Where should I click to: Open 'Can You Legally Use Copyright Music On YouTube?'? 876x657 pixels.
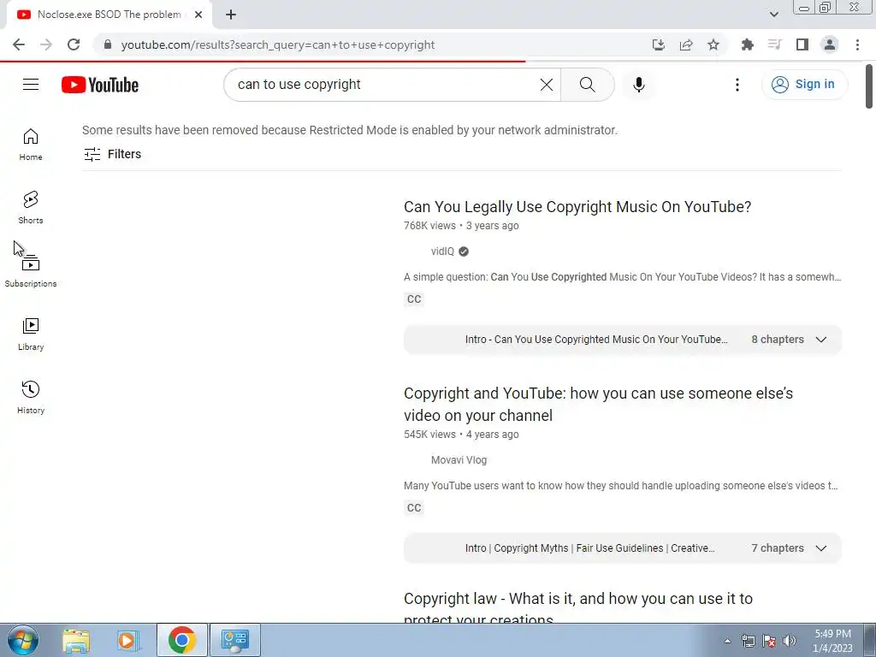click(577, 207)
